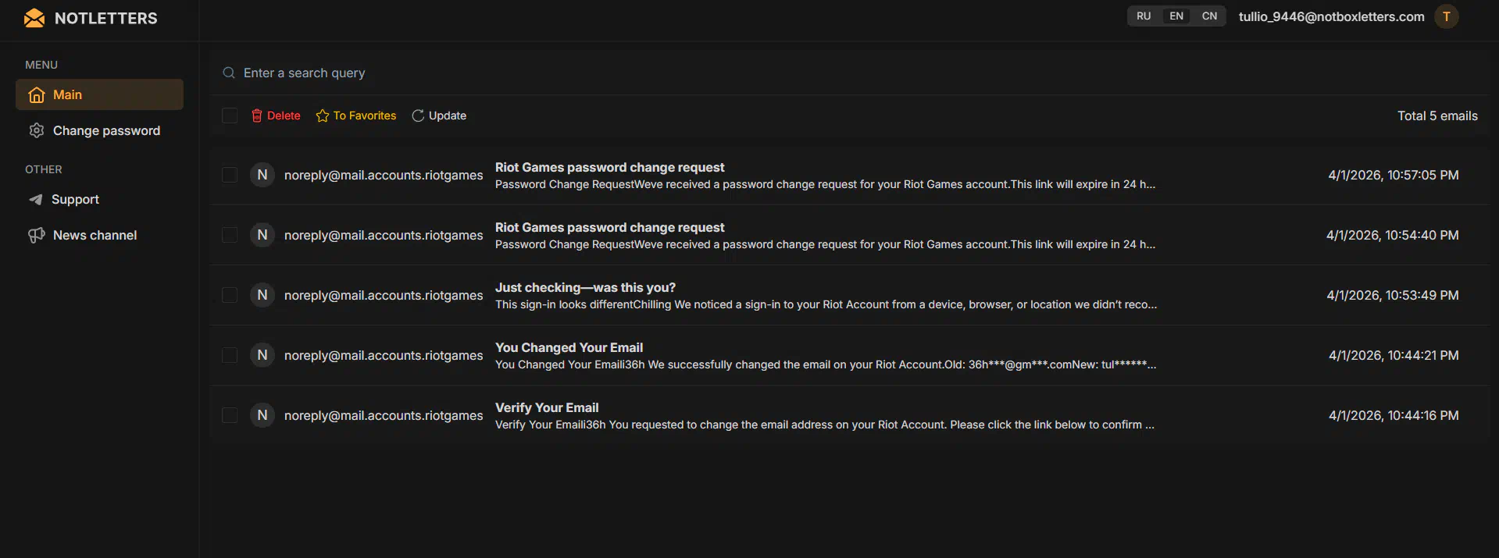Go to the News channel menu item
The image size is (1499, 558).
(x=95, y=235)
